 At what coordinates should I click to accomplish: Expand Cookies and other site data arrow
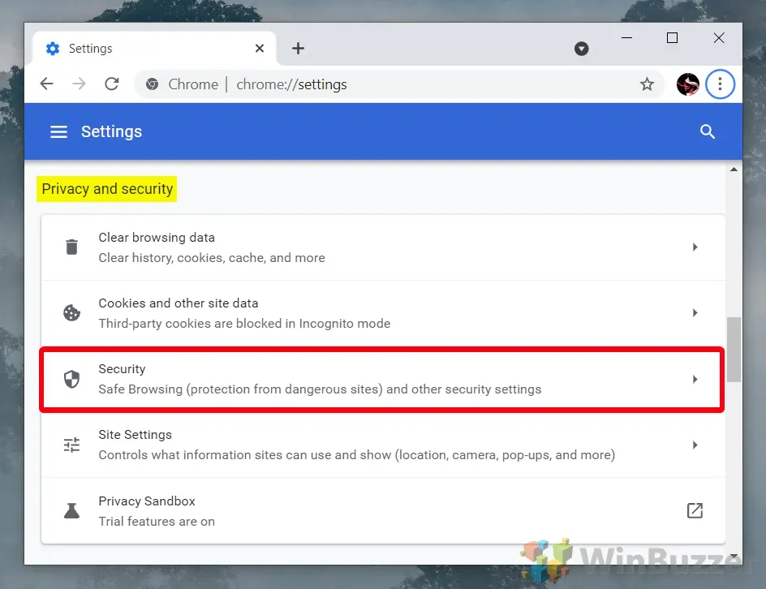[x=695, y=313]
